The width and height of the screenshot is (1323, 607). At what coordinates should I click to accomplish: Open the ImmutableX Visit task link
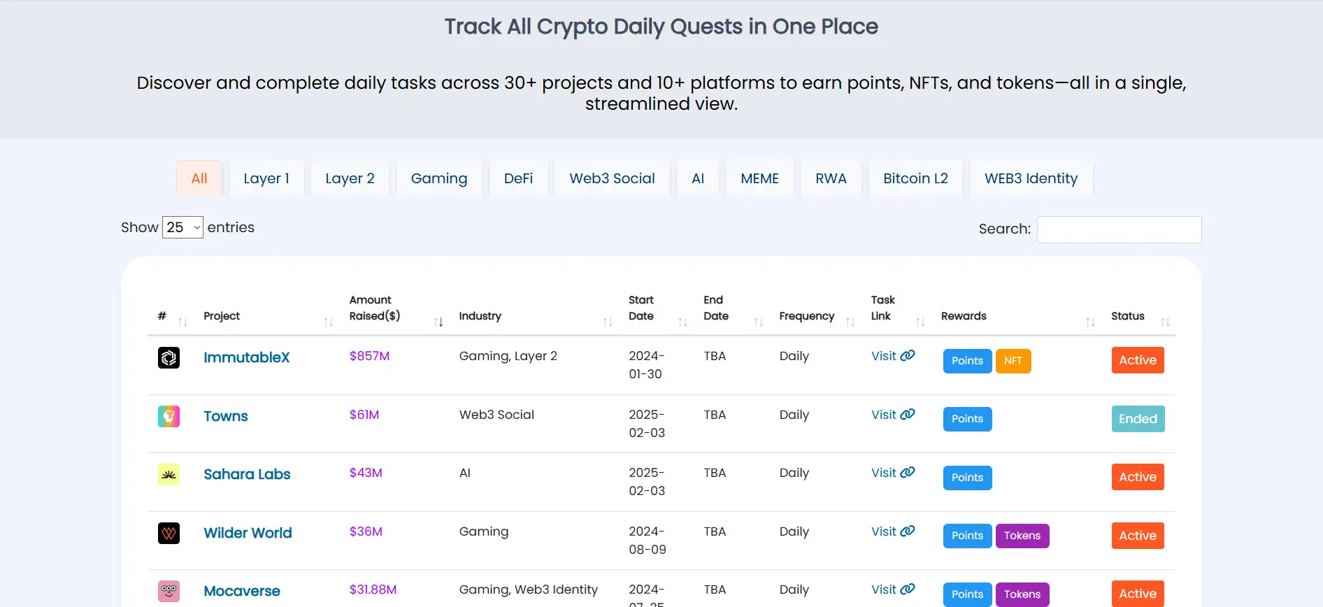[x=892, y=356]
